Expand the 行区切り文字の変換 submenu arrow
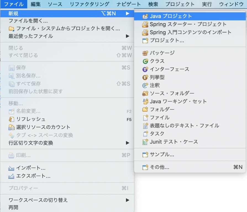Viewport: 247px width, 212px height. coord(128,143)
